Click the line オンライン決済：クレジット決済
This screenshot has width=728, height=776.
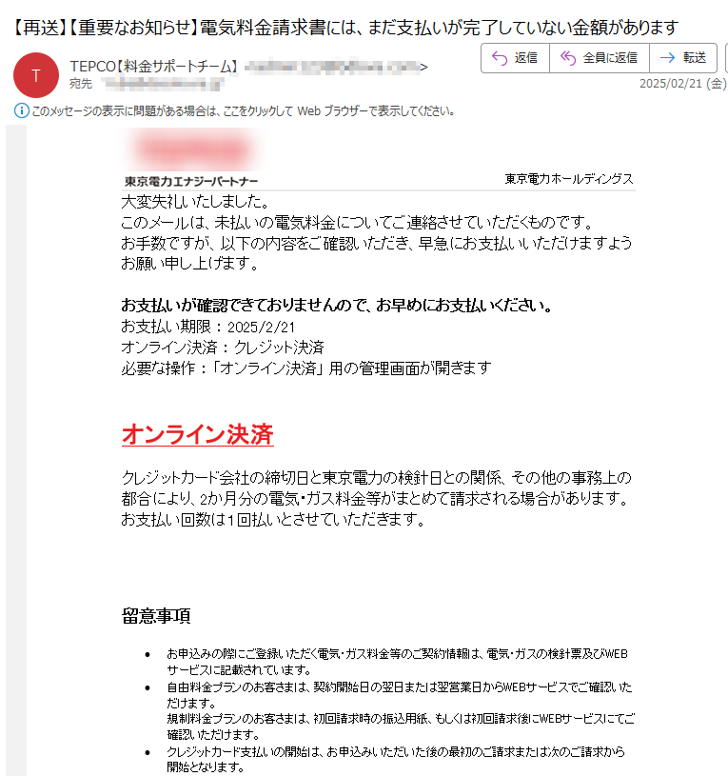pyautogui.click(x=223, y=348)
